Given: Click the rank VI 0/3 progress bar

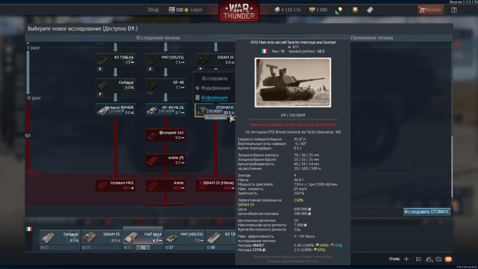Looking at the screenshot, I should (28, 136).
